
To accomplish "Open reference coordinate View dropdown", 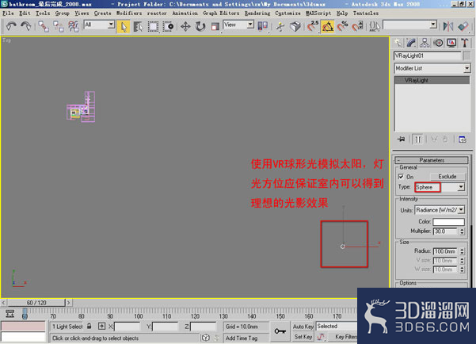I will pyautogui.click(x=238, y=25).
